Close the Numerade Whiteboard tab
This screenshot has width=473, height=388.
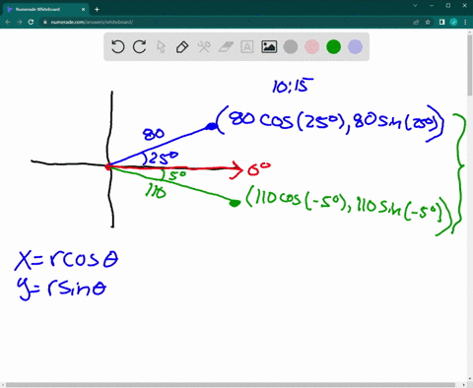83,9
